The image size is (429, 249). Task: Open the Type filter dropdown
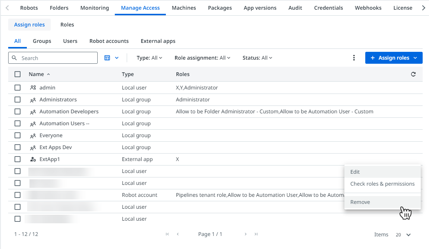(x=149, y=58)
